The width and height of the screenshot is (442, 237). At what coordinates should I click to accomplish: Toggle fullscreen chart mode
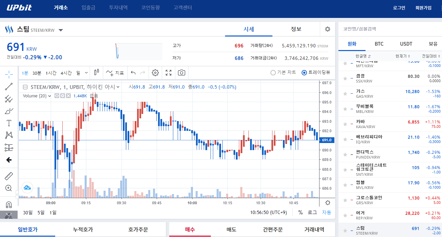pos(169,73)
